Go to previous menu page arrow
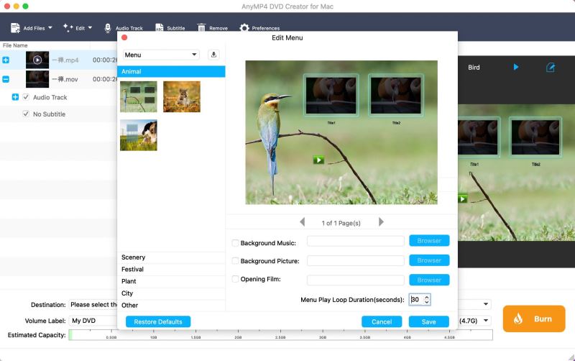575x361 pixels. (x=302, y=222)
